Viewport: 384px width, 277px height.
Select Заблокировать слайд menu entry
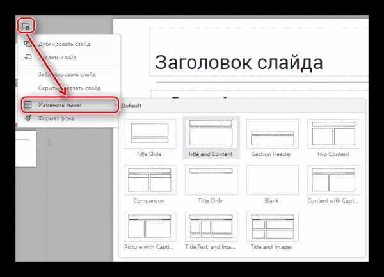(69, 74)
